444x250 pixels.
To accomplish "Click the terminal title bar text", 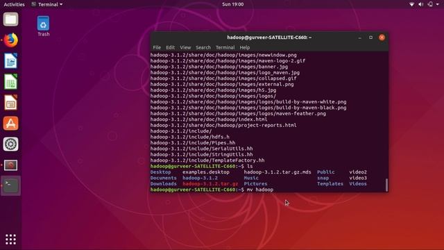I will click(x=269, y=37).
